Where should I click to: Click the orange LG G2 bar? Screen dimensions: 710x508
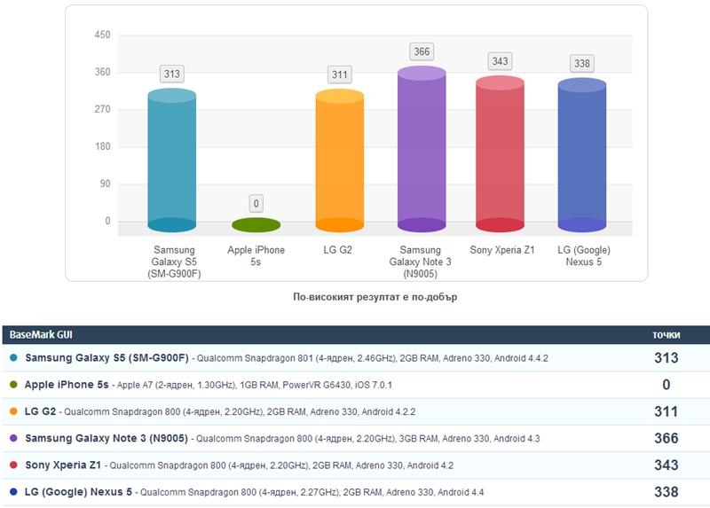coord(340,160)
